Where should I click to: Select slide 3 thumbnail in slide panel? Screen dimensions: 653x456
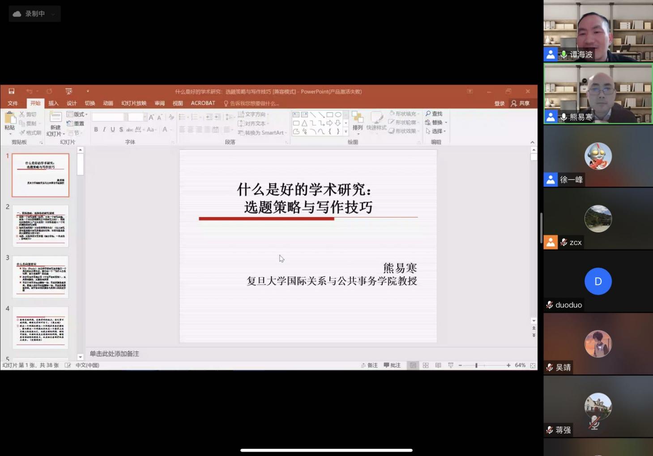(40, 277)
